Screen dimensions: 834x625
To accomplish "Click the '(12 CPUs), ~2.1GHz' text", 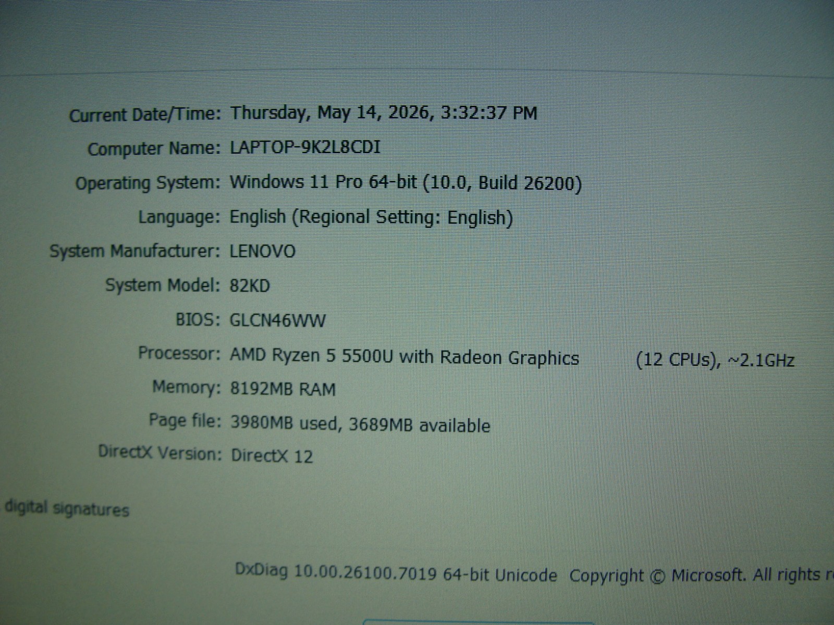I will (x=715, y=360).
